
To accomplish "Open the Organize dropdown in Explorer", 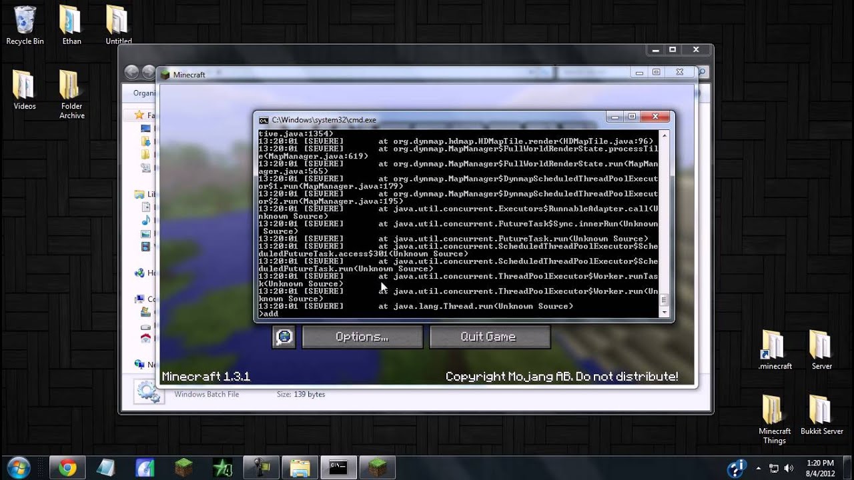I will click(x=143, y=93).
